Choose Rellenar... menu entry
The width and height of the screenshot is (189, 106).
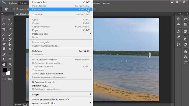click(61, 51)
